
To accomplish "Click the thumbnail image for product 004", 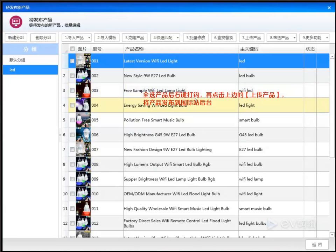I will pos(83,105).
